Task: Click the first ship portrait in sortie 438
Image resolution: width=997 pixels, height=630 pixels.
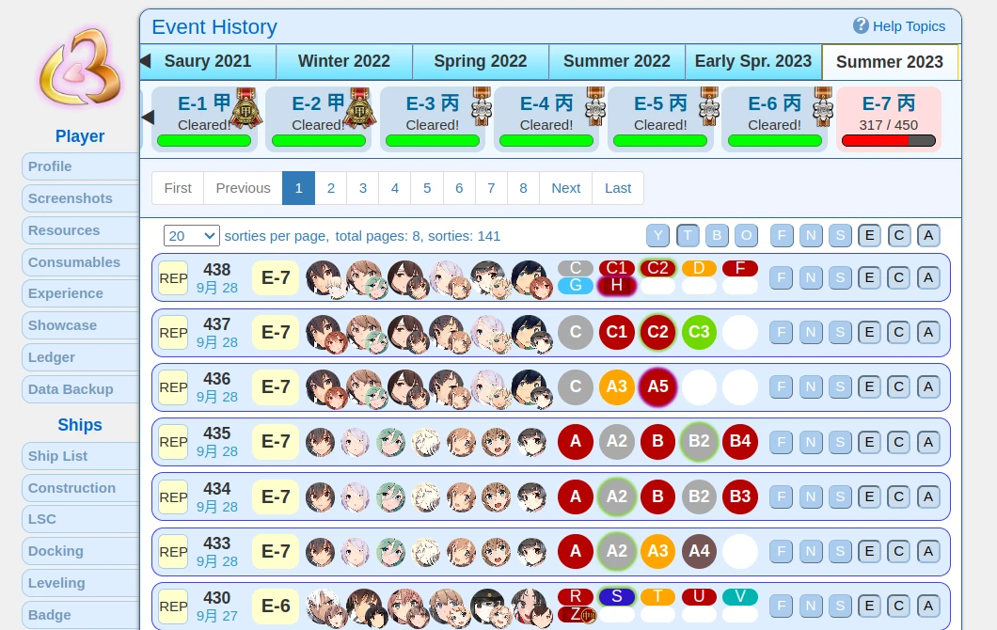Action: tap(323, 277)
